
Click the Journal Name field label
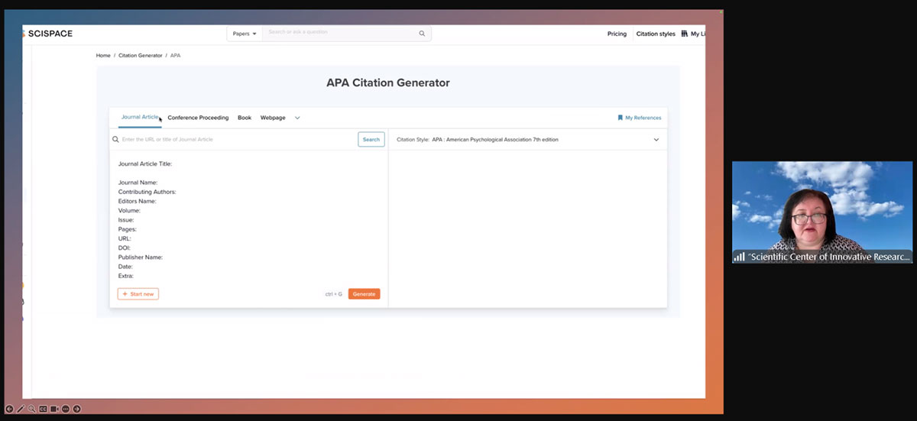[138, 183]
